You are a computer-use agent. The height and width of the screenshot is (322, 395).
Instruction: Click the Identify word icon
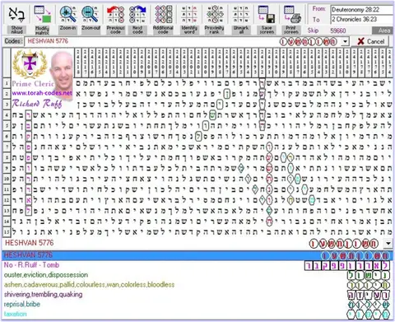(x=189, y=15)
